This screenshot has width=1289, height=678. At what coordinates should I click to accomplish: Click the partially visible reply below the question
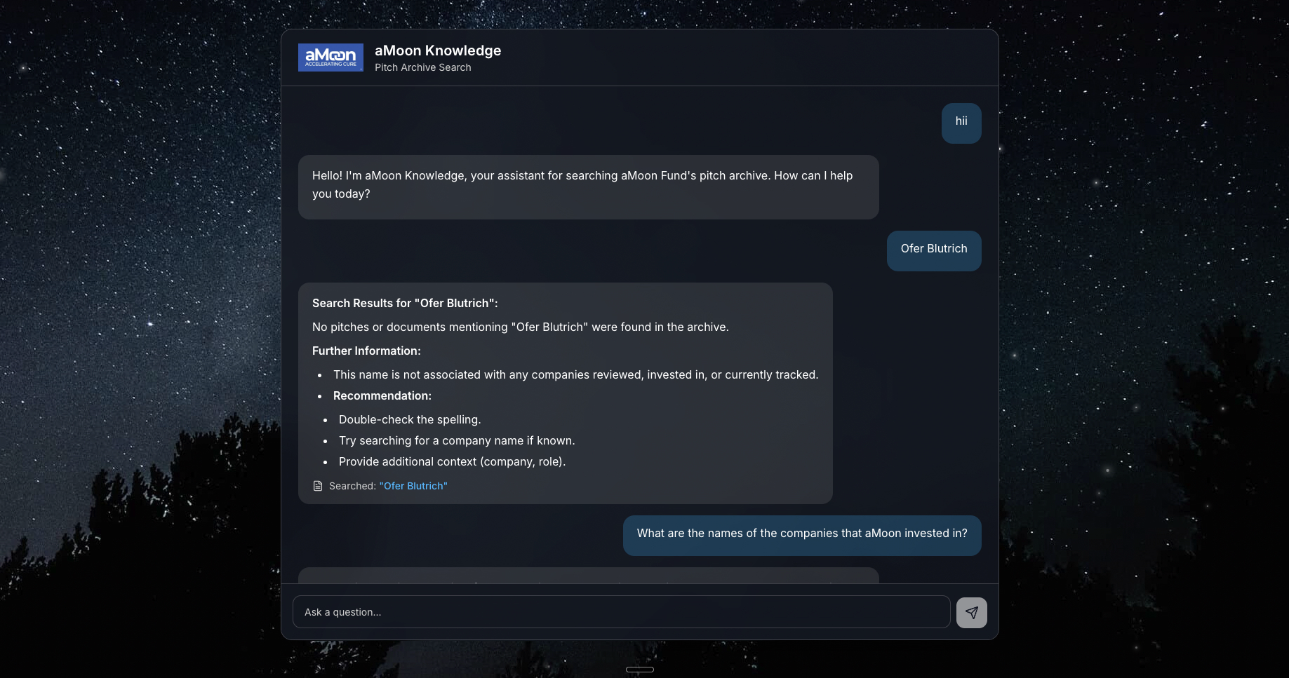pyautogui.click(x=588, y=576)
